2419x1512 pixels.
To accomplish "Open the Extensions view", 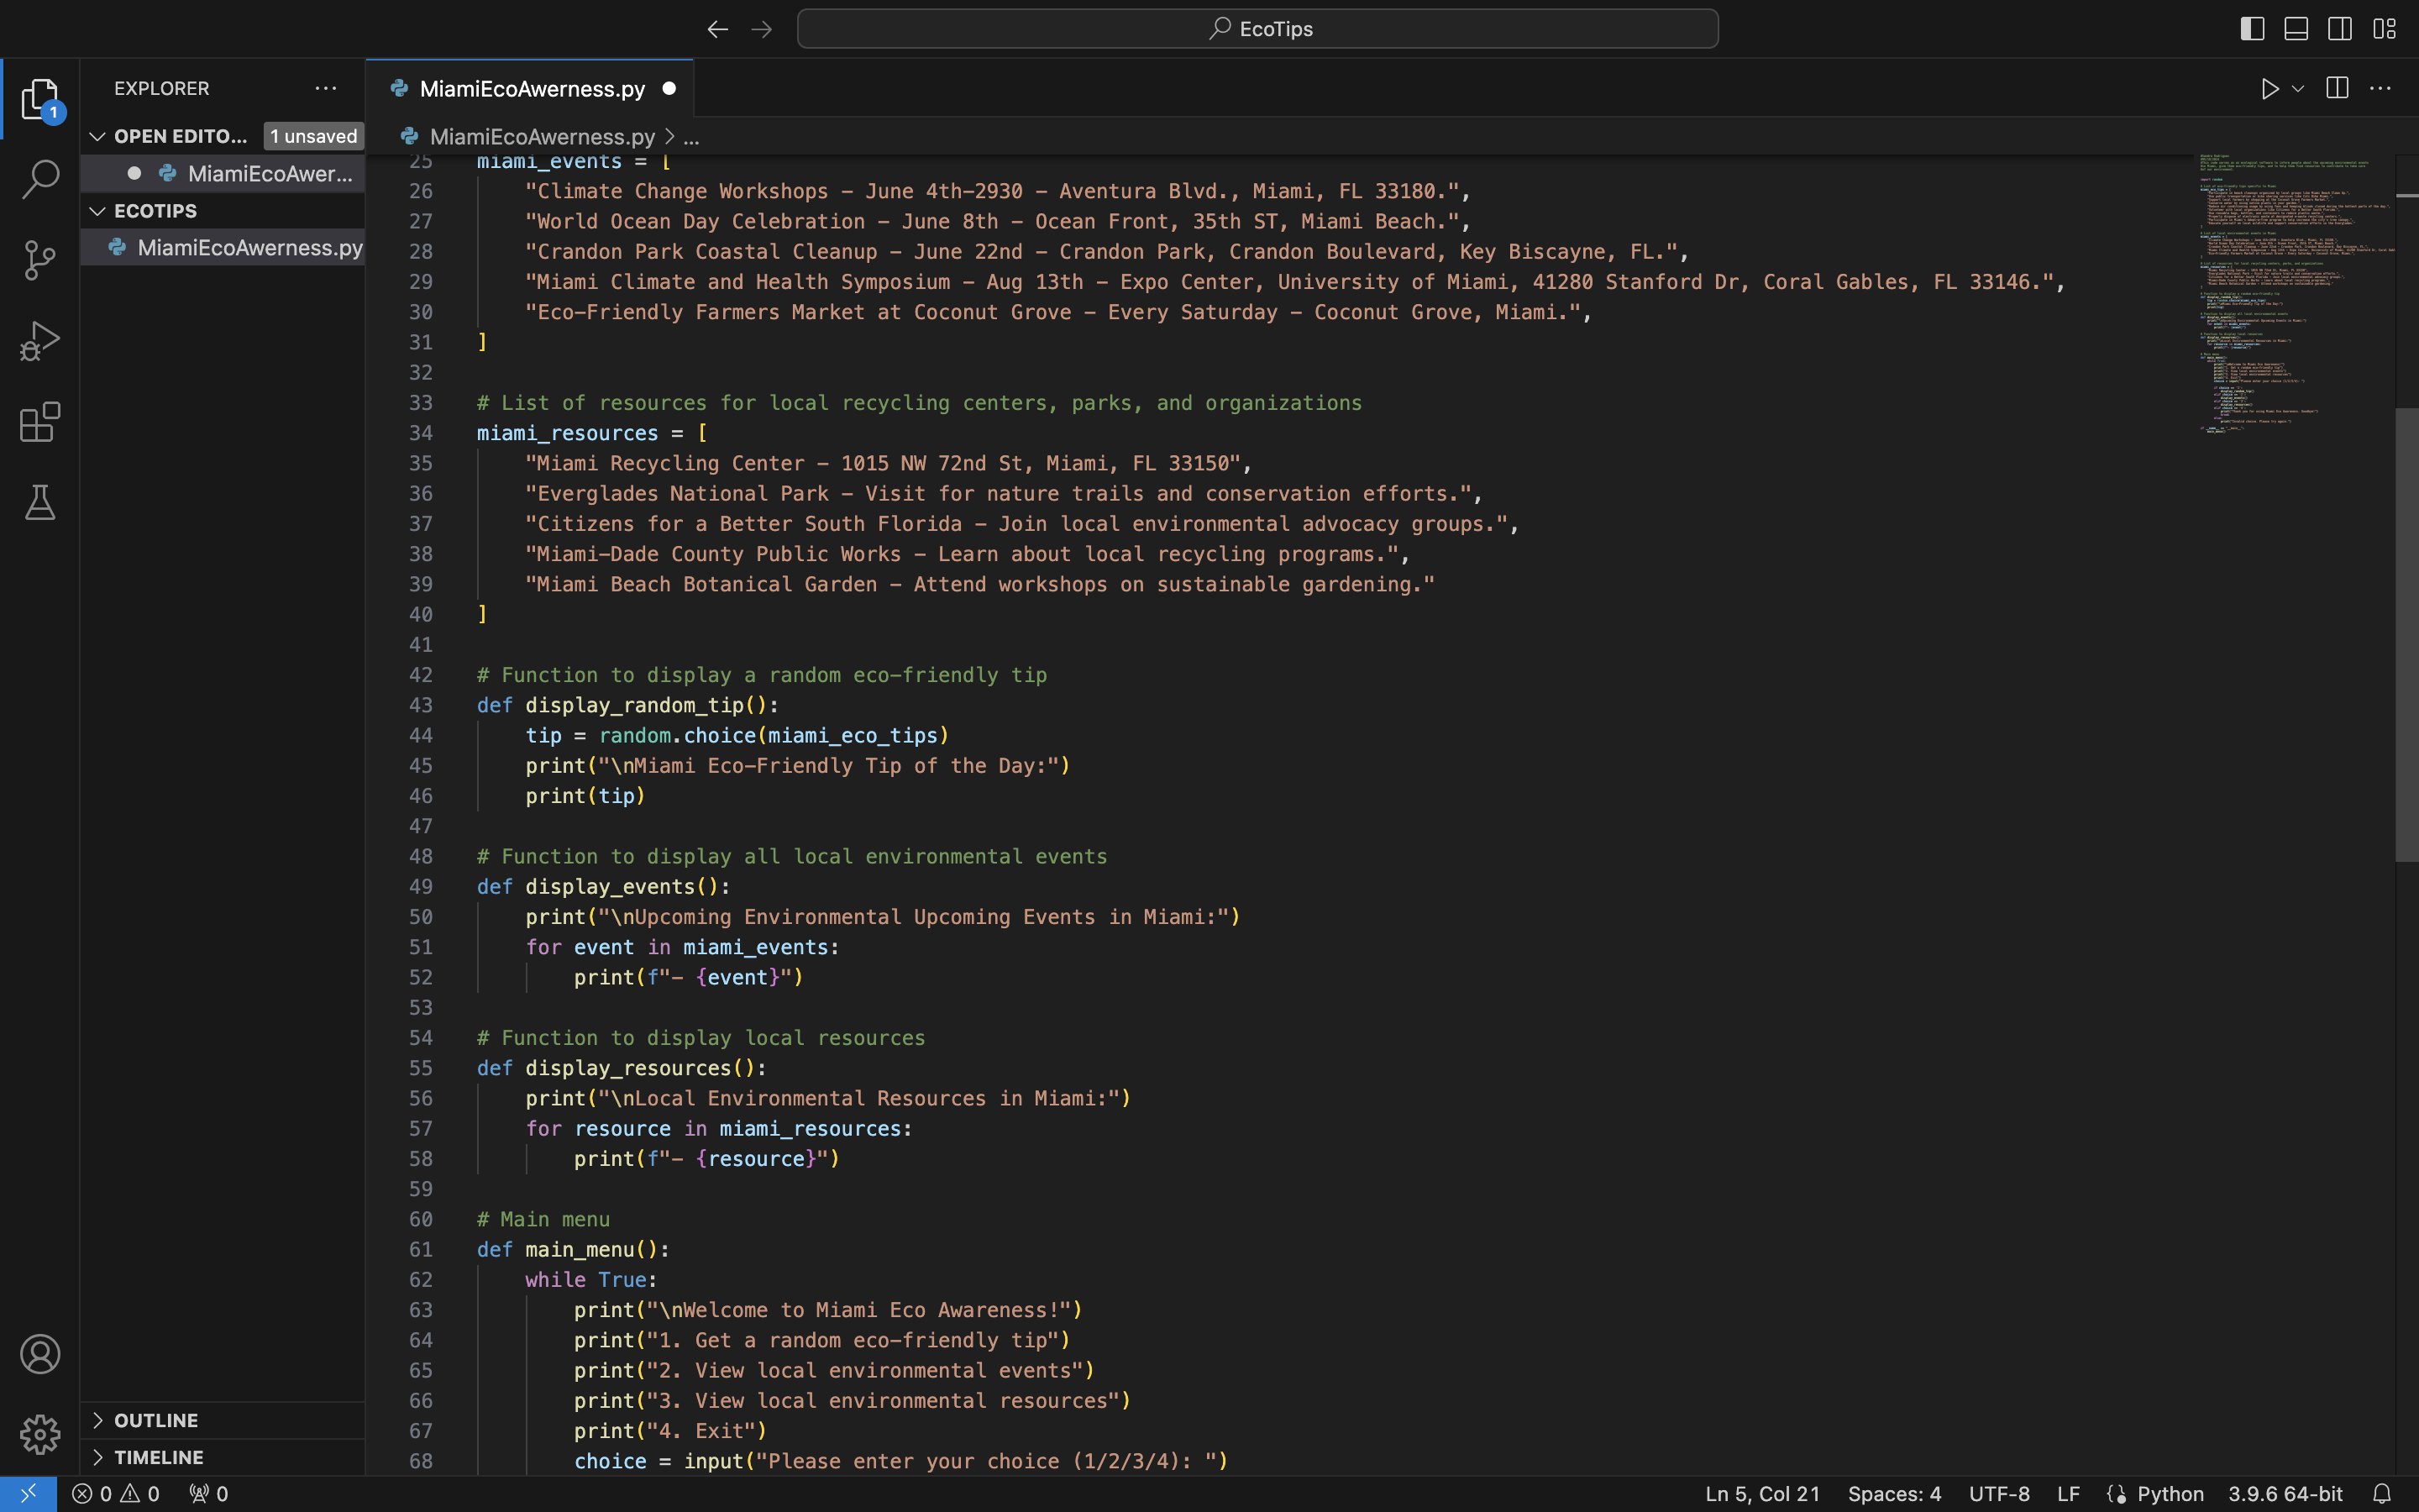I will click(40, 422).
